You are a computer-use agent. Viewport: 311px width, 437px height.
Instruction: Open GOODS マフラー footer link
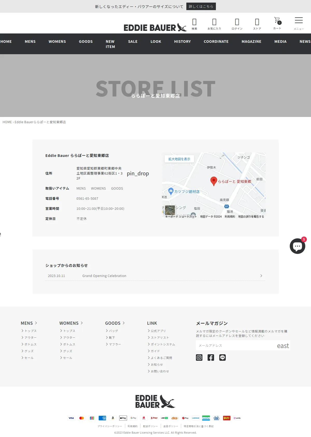[115, 344]
